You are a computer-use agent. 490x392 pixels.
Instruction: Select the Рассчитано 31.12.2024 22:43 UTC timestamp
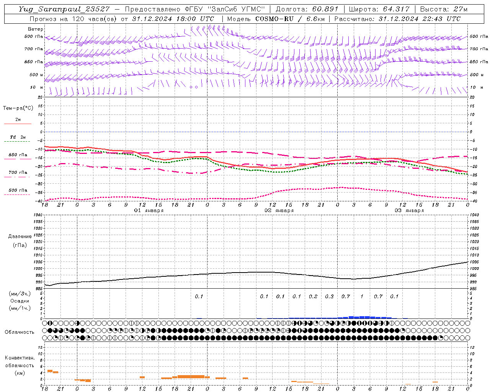point(397,19)
